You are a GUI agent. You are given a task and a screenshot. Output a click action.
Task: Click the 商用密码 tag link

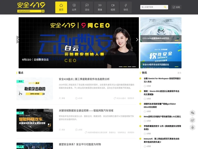point(131,132)
